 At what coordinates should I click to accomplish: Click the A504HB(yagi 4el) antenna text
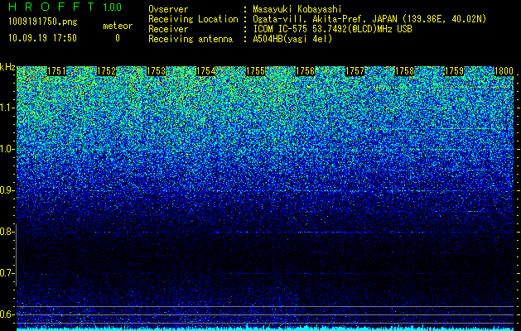pyautogui.click(x=292, y=39)
